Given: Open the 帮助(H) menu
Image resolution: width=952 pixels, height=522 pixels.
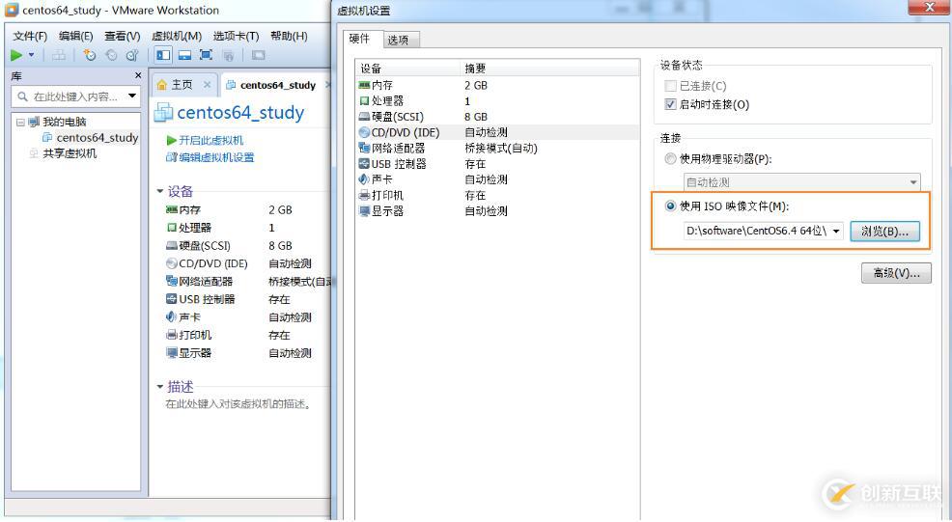Looking at the screenshot, I should tap(289, 37).
